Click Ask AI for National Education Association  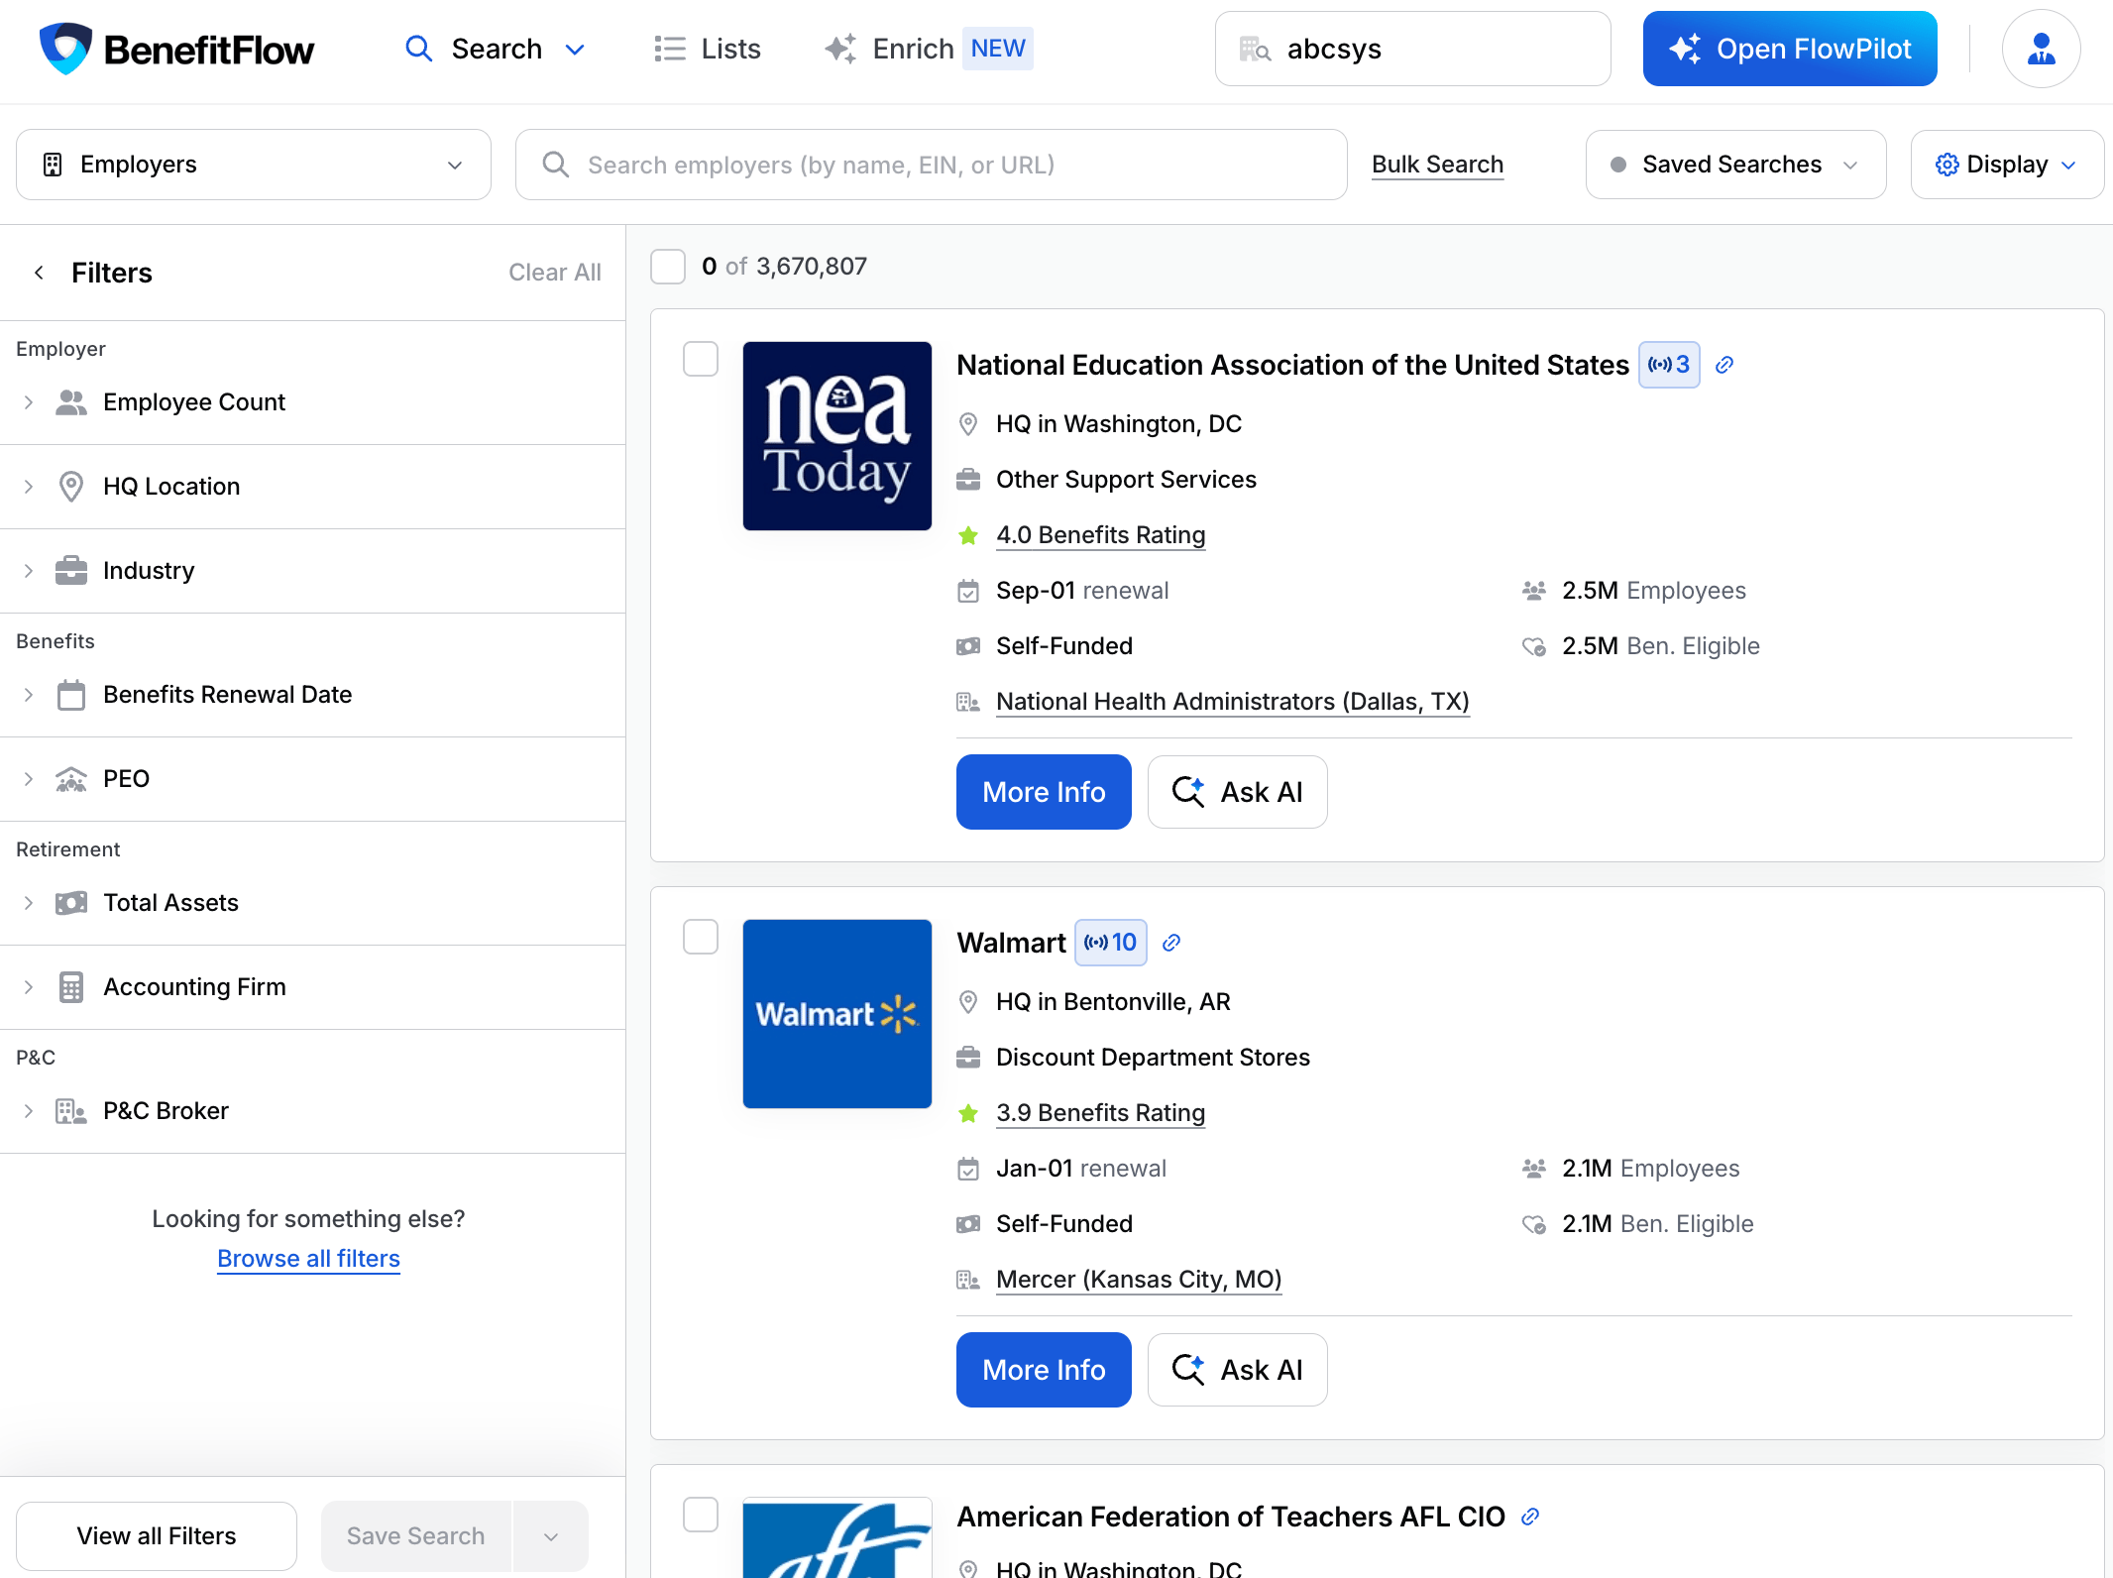[1237, 792]
